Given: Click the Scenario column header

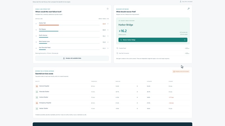Looking at the screenshot, I should tap(149, 81).
